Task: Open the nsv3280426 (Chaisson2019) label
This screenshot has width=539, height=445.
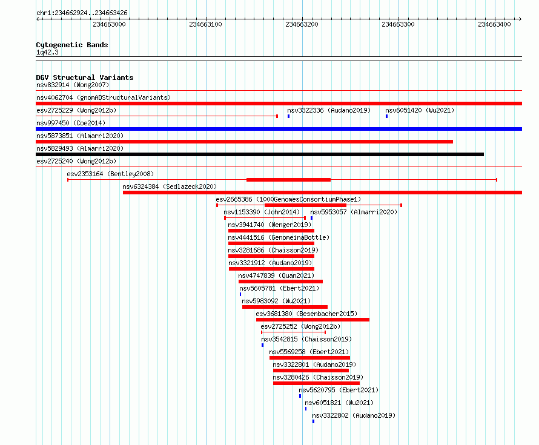Action: [318, 377]
